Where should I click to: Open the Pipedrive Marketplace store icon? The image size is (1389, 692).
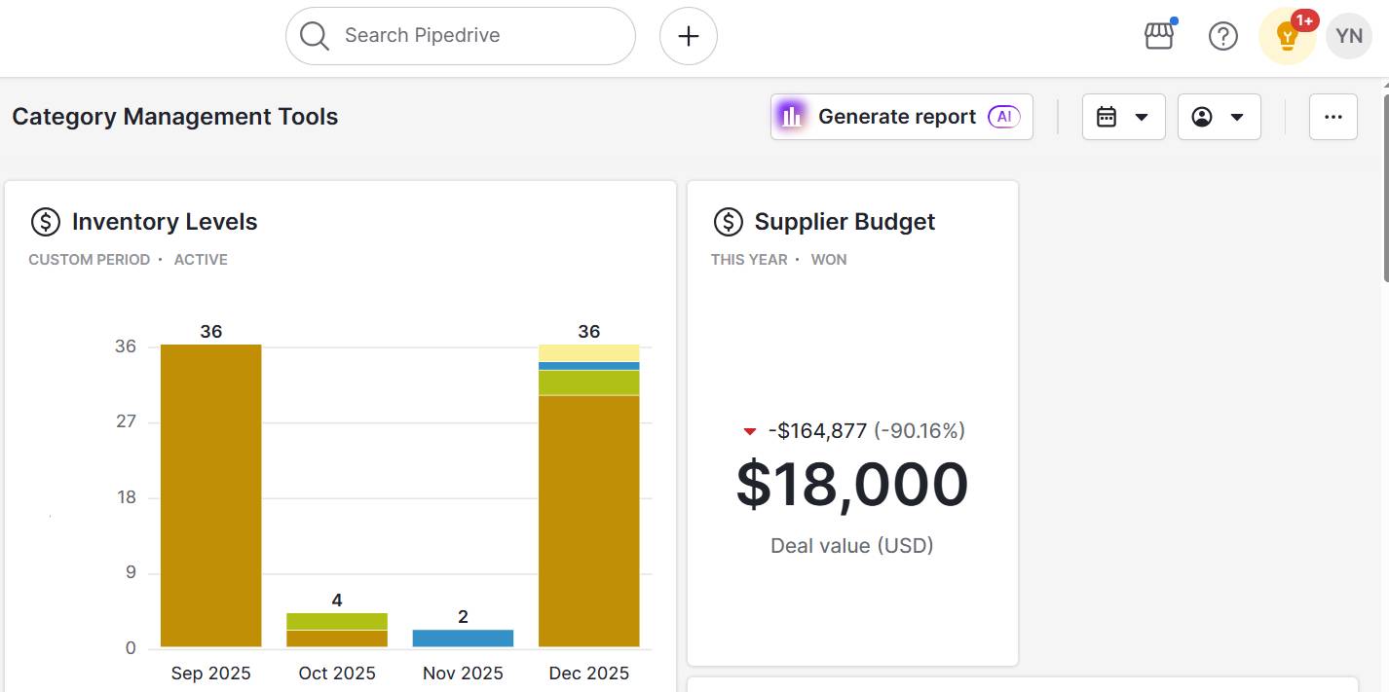point(1158,35)
